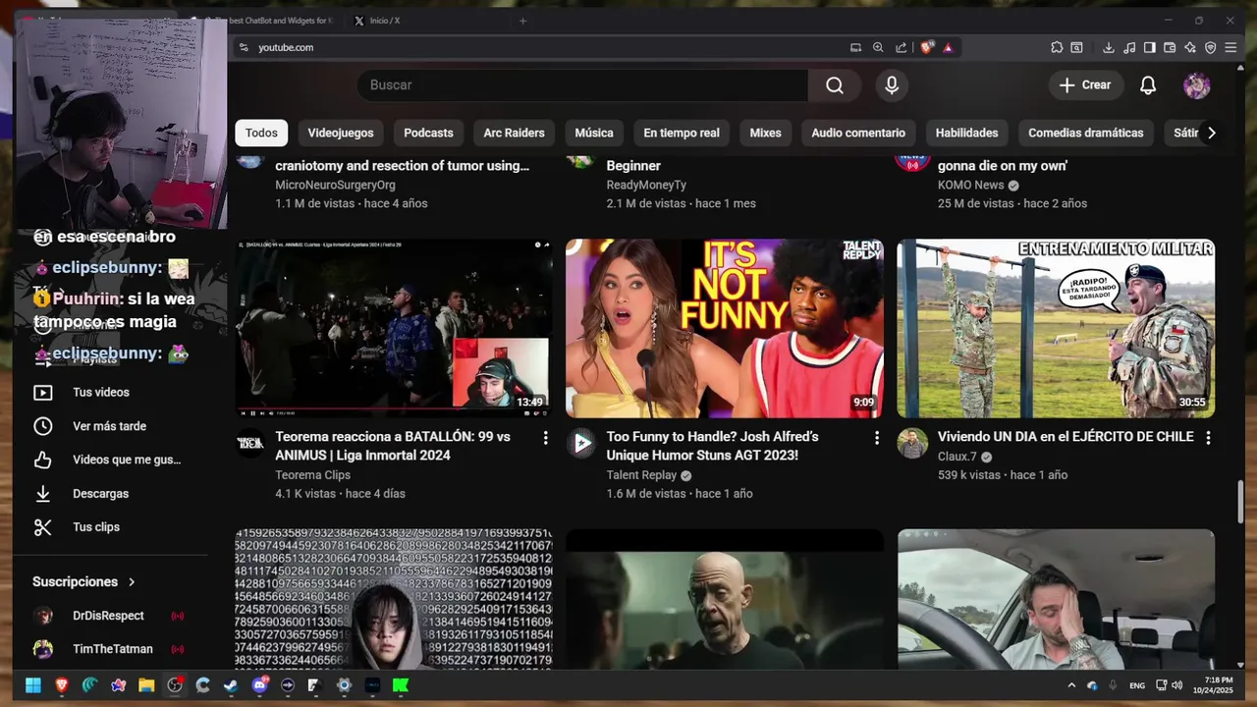Open TimTheTatman subscription channel
The height and width of the screenshot is (707, 1257).
pyautogui.click(x=111, y=649)
